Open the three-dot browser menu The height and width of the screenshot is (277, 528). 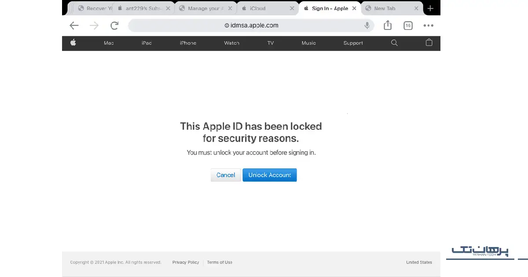(x=428, y=26)
